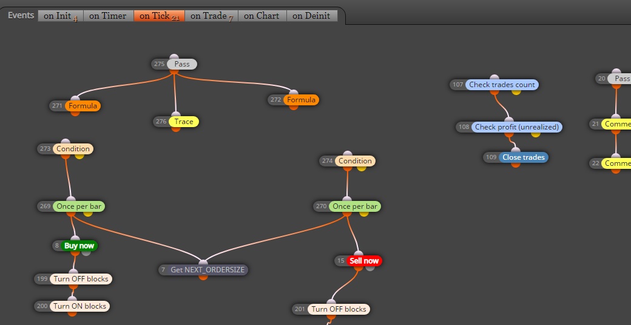The width and height of the screenshot is (631, 325).
Task: Go to the on Deinit tab
Action: (312, 16)
